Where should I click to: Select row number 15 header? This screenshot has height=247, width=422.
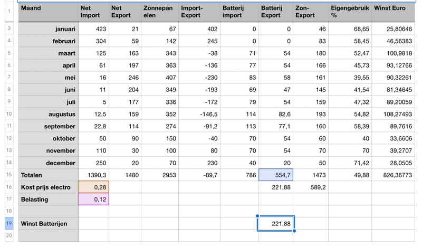(8, 175)
